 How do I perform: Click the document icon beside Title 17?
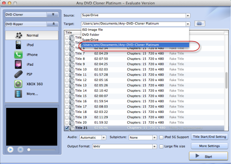pos(72,107)
